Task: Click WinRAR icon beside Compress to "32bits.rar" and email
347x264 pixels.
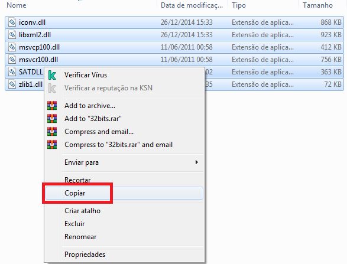Action: (x=52, y=145)
